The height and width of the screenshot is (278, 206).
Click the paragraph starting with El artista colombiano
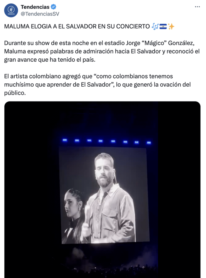[x=97, y=85]
